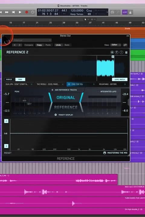Click the 0 dB line in the EQ graph
The width and height of the screenshot is (145, 217).
click(x=69, y=133)
